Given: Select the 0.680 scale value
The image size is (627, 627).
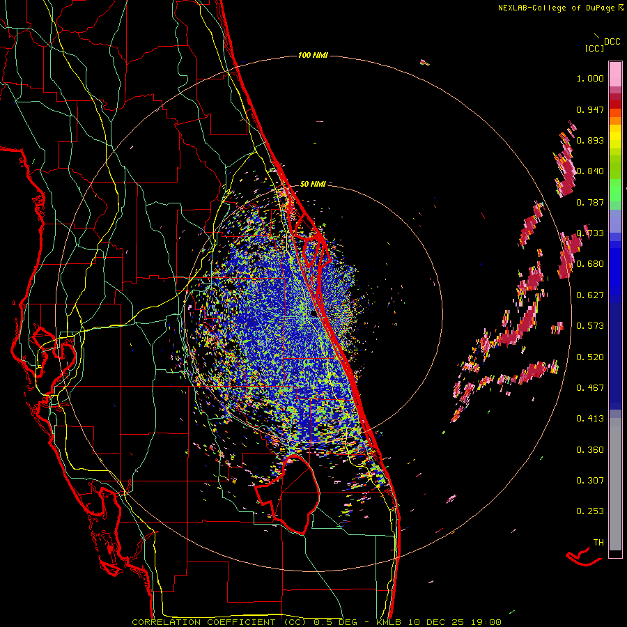Looking at the screenshot, I should [590, 264].
